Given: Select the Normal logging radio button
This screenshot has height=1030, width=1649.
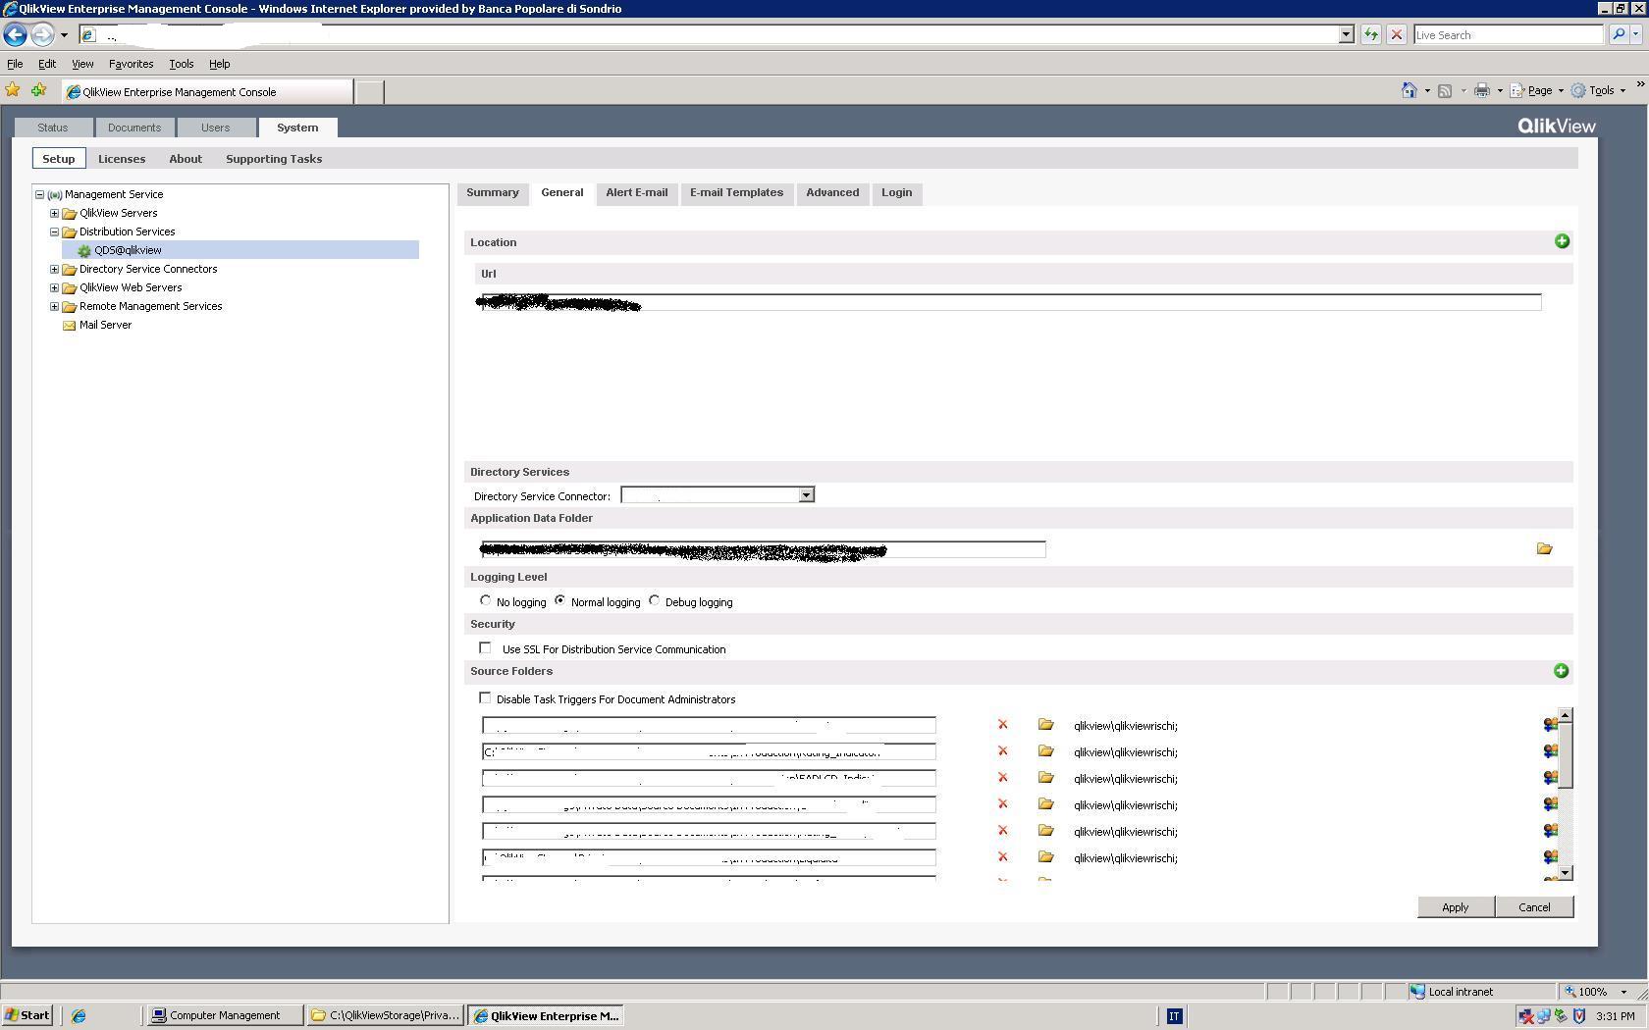Looking at the screenshot, I should pyautogui.click(x=559, y=600).
